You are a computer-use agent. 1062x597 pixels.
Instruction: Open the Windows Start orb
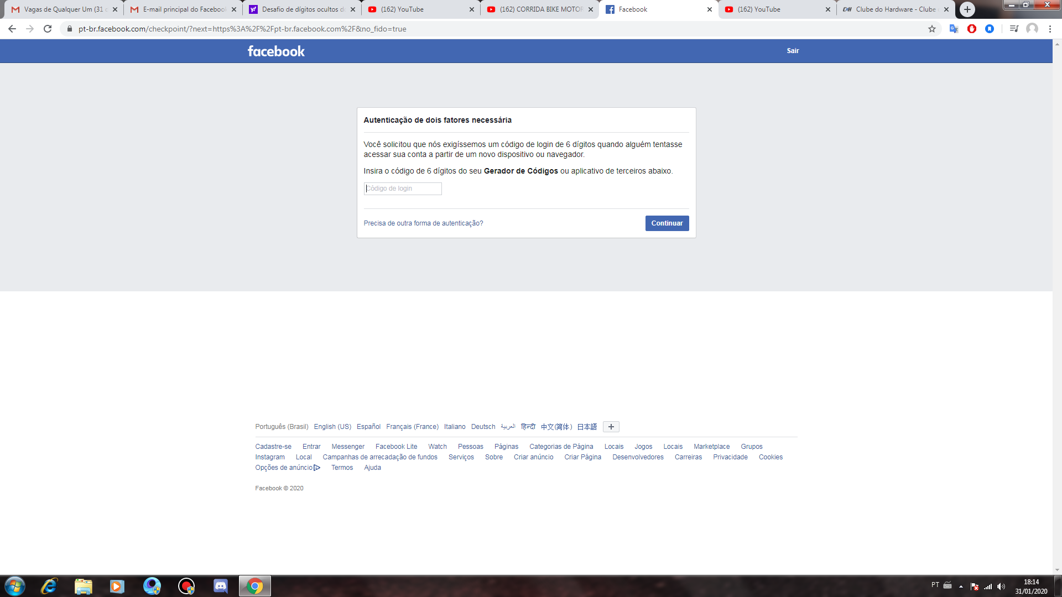point(15,586)
